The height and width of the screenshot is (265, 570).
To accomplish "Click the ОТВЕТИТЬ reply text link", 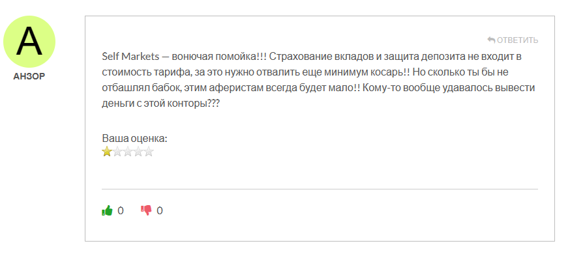I will pyautogui.click(x=517, y=40).
